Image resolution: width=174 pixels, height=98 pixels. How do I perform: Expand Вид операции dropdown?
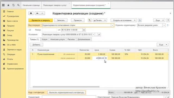tap(112, 25)
